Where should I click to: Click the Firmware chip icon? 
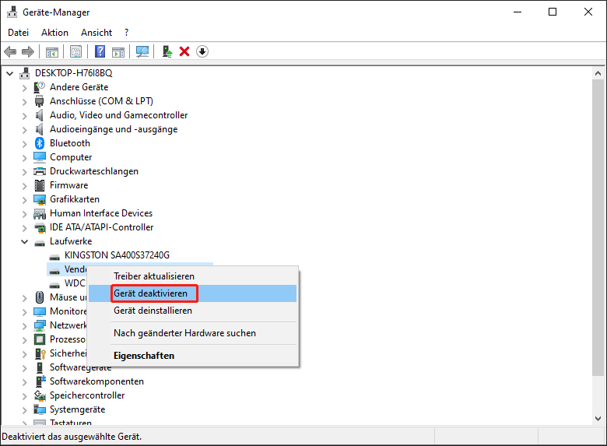point(40,185)
